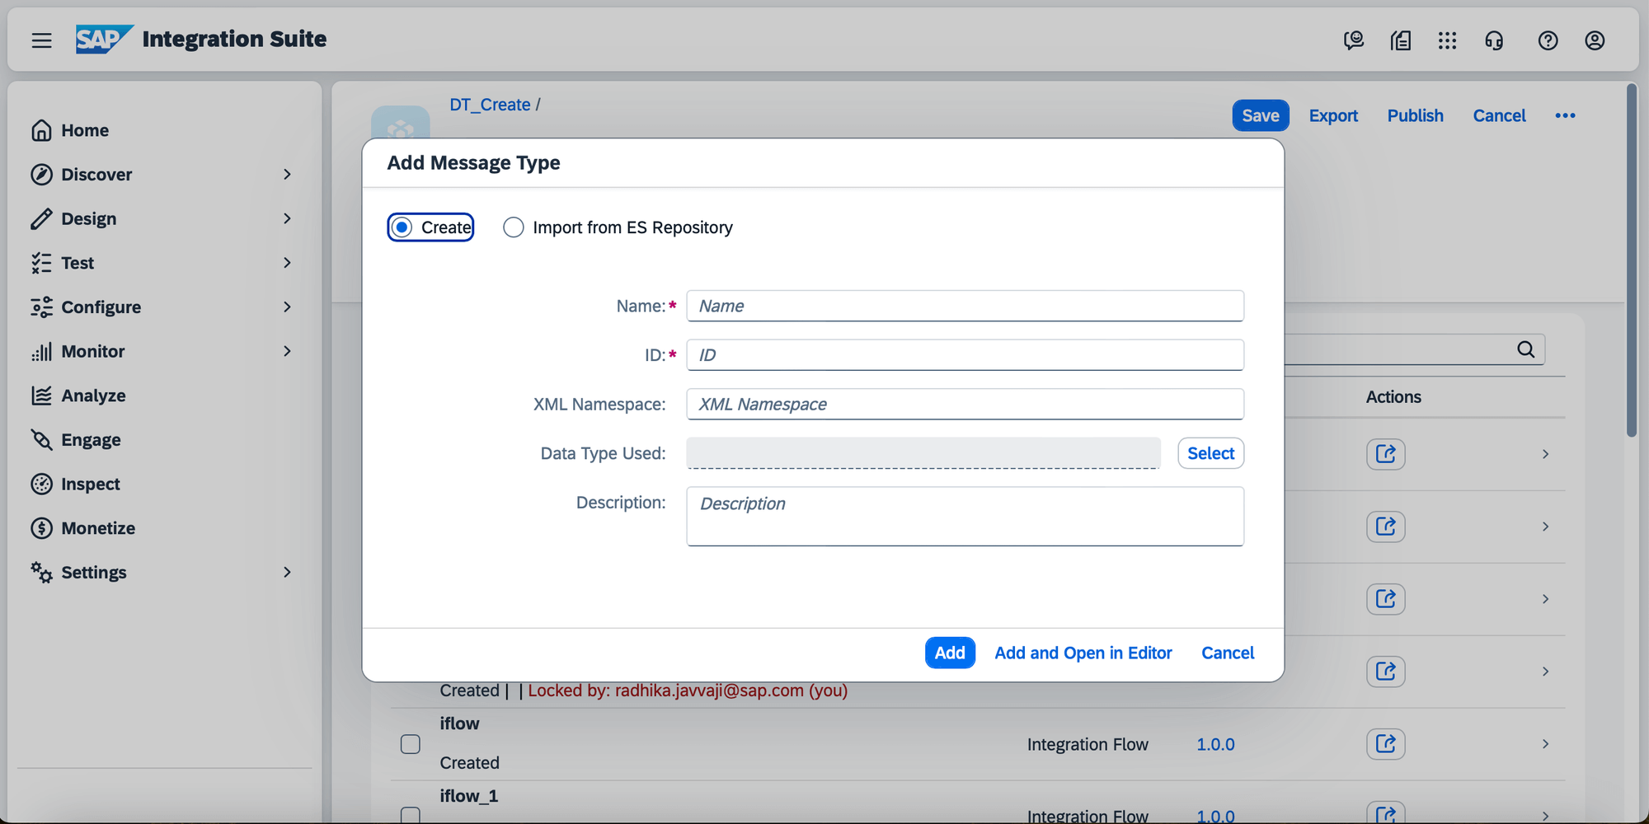Expand the Monitor navigation section
Image resolution: width=1649 pixels, height=824 pixels.
click(287, 351)
